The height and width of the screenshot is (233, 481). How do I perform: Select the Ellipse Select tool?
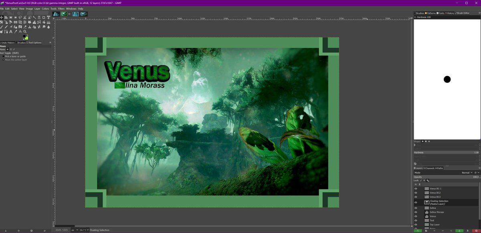point(16,18)
